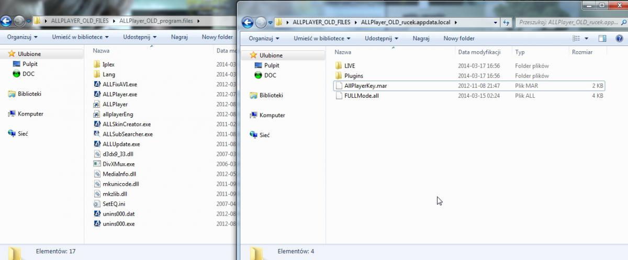This screenshot has width=628, height=260.
Task: Toggle the preview pane in the right window
Action: 602,39
